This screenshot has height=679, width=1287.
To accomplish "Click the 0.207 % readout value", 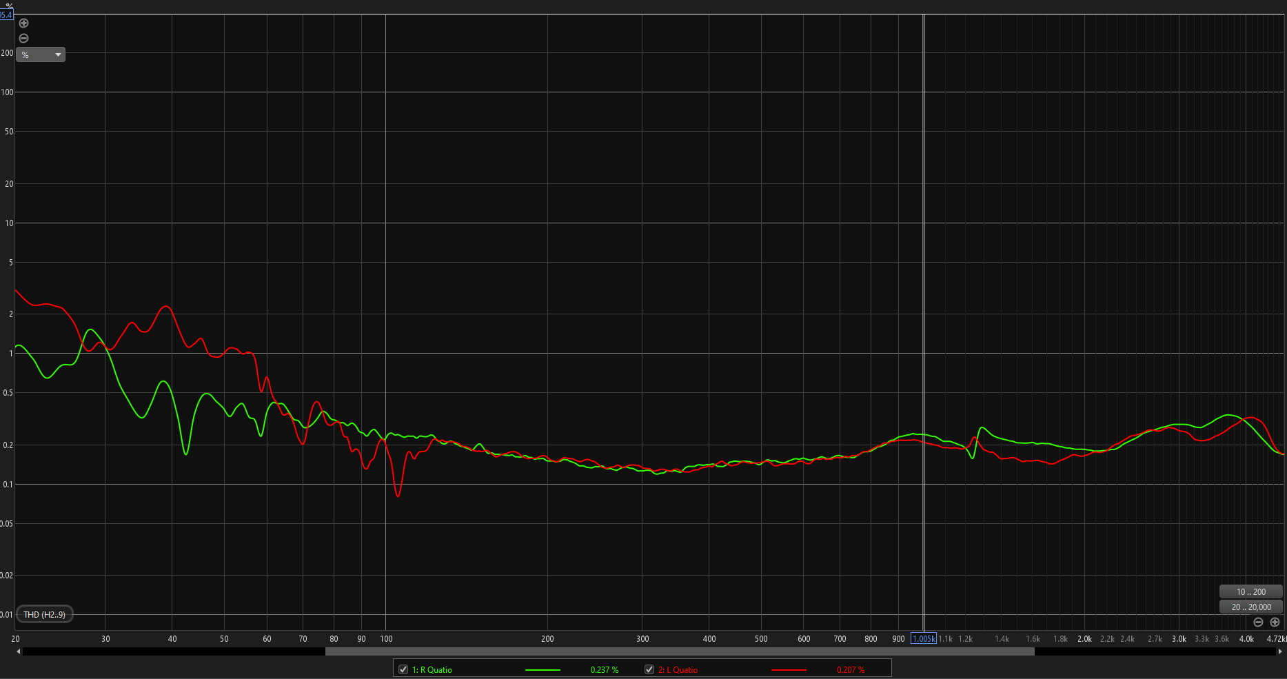I will pyautogui.click(x=851, y=670).
